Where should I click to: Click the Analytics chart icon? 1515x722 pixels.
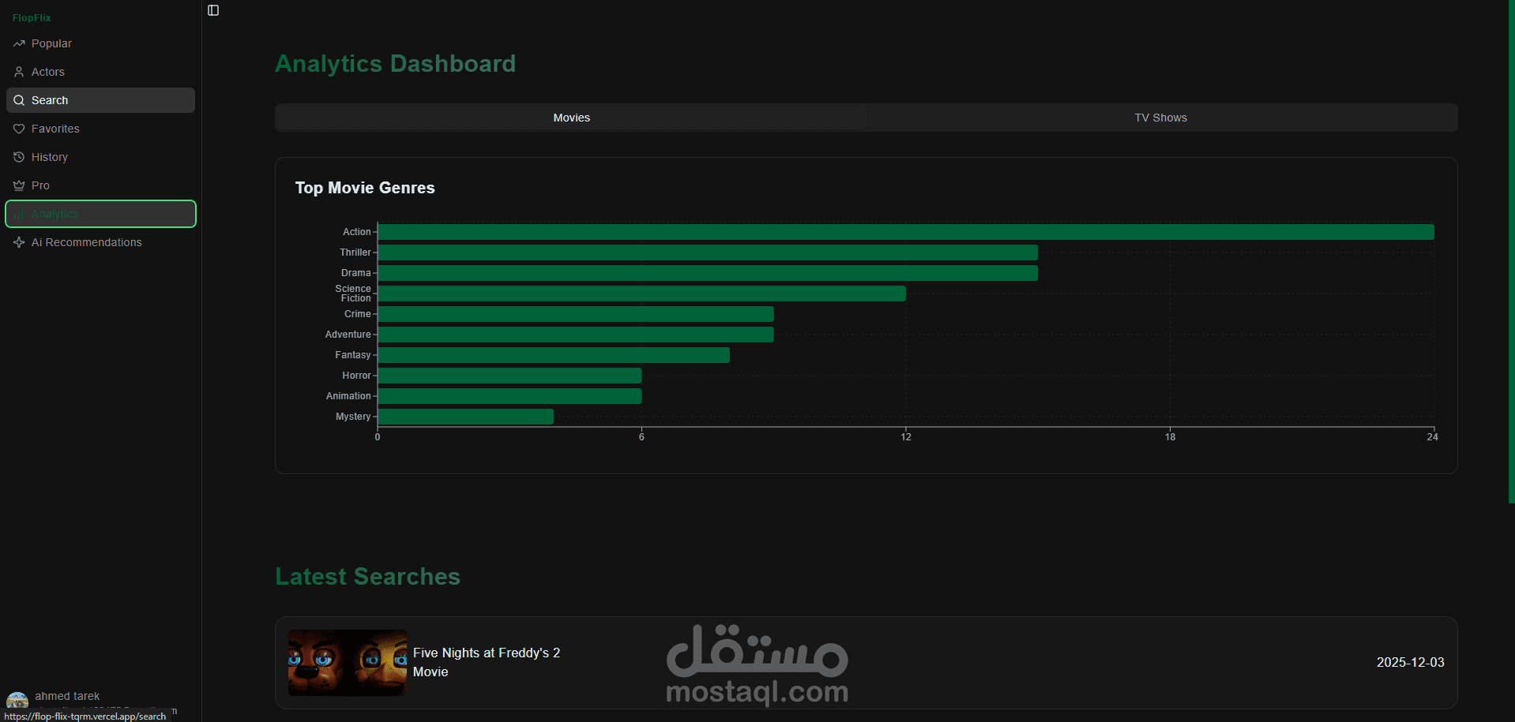pos(19,214)
